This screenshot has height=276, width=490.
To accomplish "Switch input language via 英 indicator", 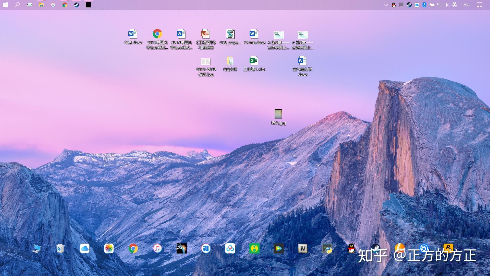I will coord(455,5).
